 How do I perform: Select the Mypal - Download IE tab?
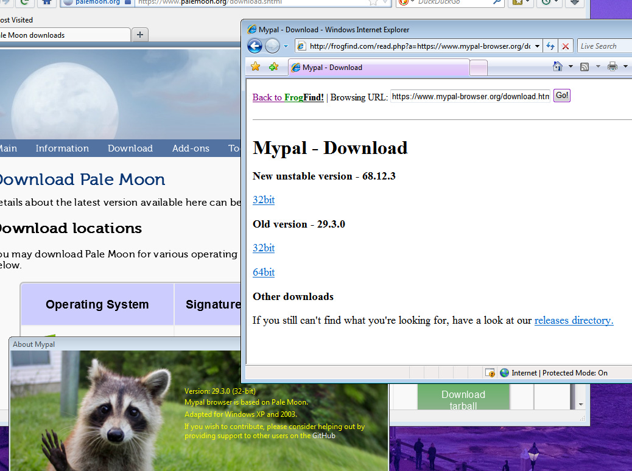[379, 68]
